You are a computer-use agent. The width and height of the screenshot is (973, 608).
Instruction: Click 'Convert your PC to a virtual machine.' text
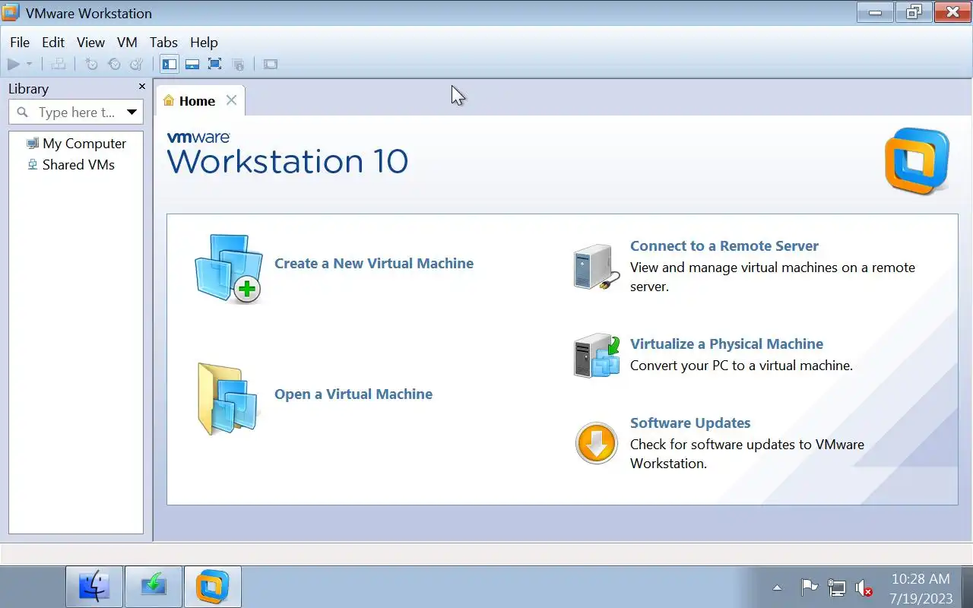pyautogui.click(x=741, y=366)
